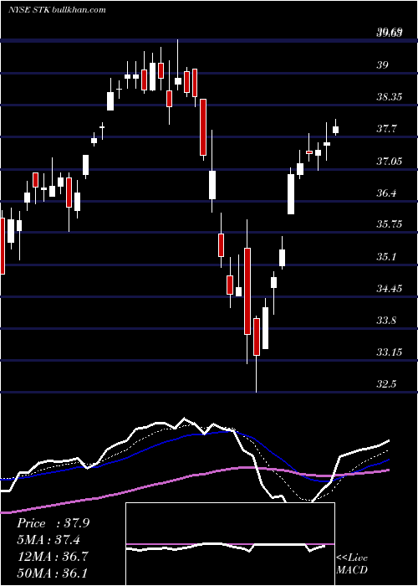Click the 33.8 price axis label

coord(385,321)
